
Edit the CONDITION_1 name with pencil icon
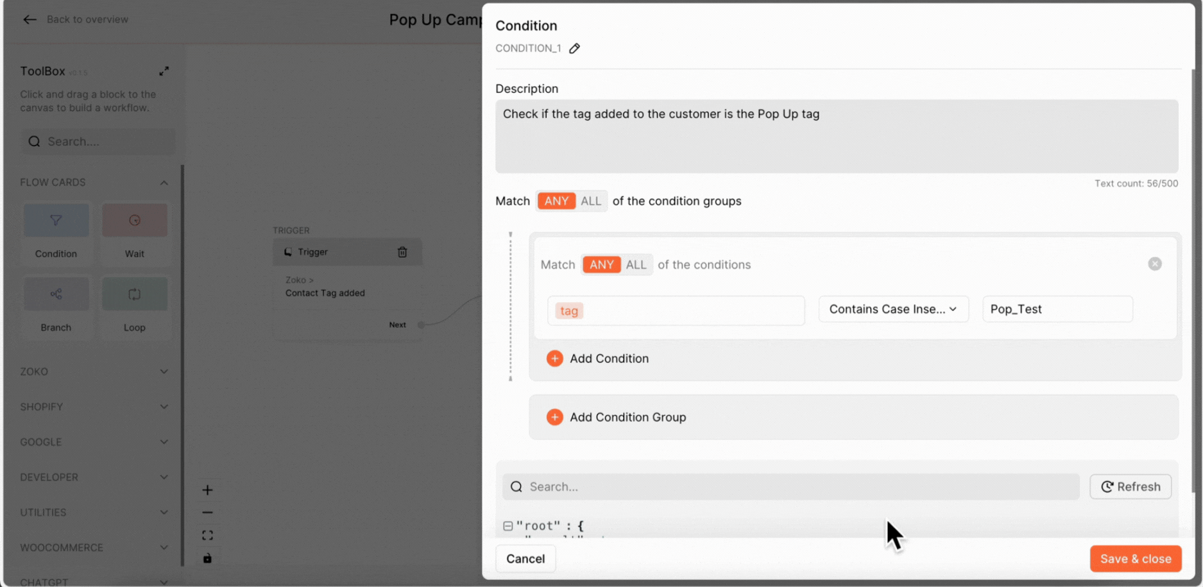[x=575, y=48]
